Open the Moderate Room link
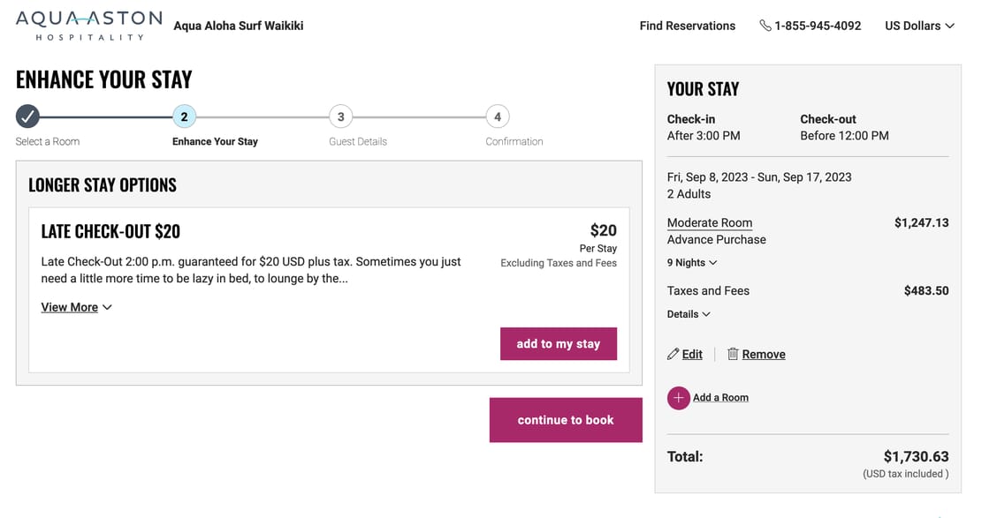The height and width of the screenshot is (518, 997). tap(710, 222)
